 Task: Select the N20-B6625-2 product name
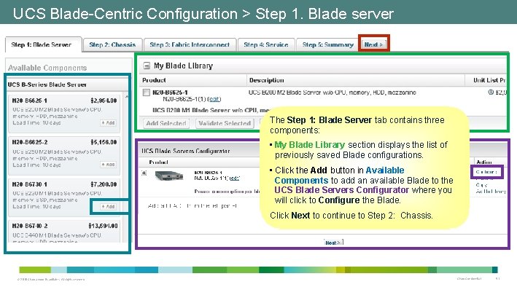pos(30,142)
